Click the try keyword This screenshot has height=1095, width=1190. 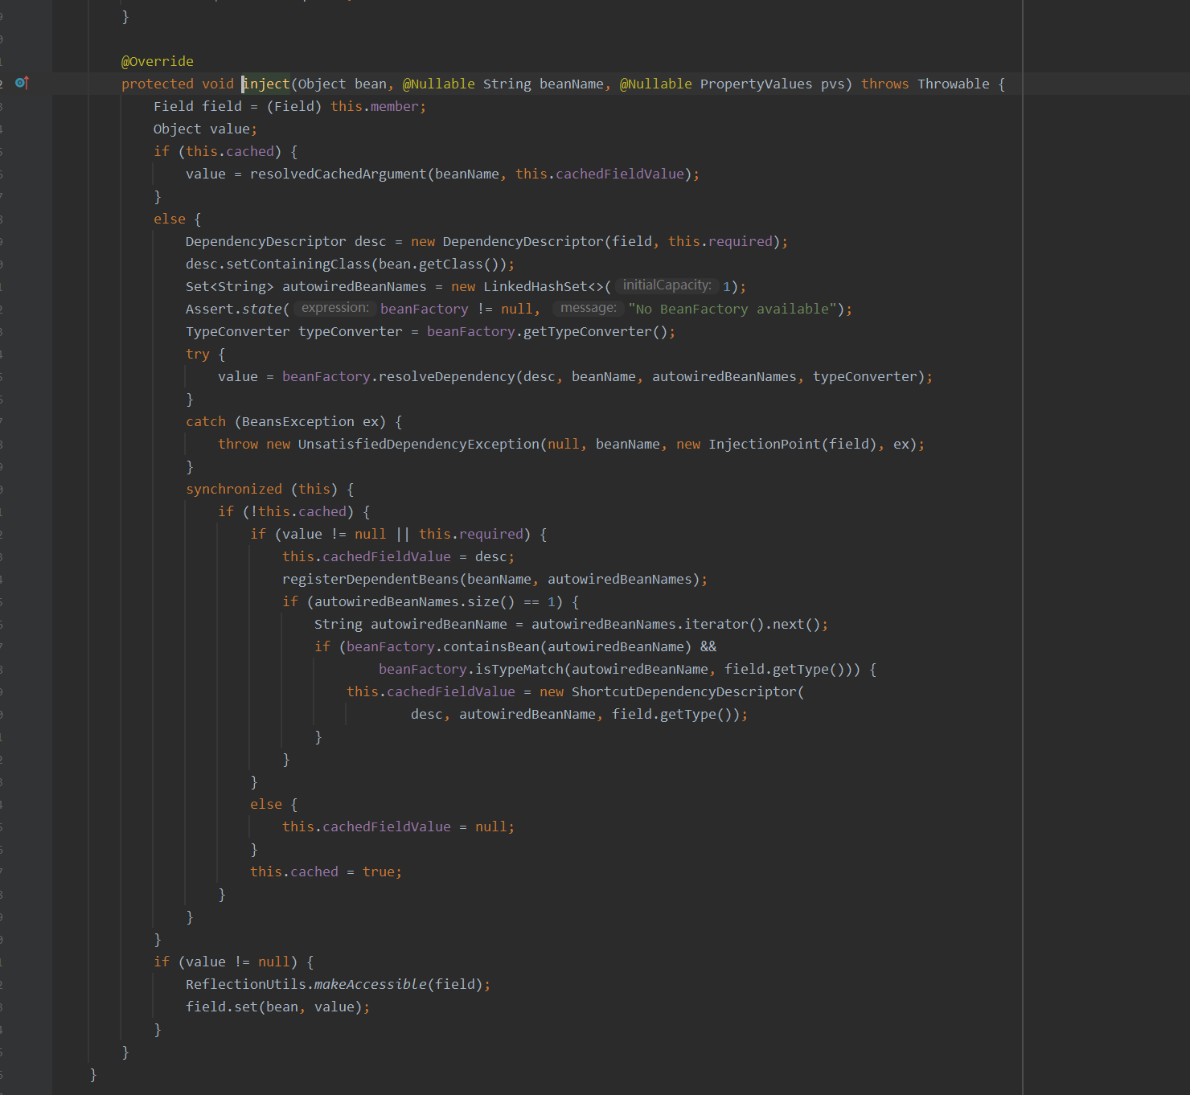click(x=198, y=354)
